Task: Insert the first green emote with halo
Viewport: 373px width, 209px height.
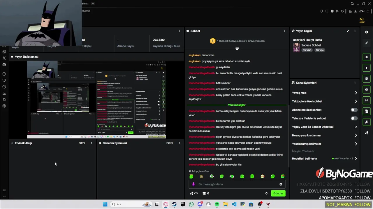Action: (191, 176)
